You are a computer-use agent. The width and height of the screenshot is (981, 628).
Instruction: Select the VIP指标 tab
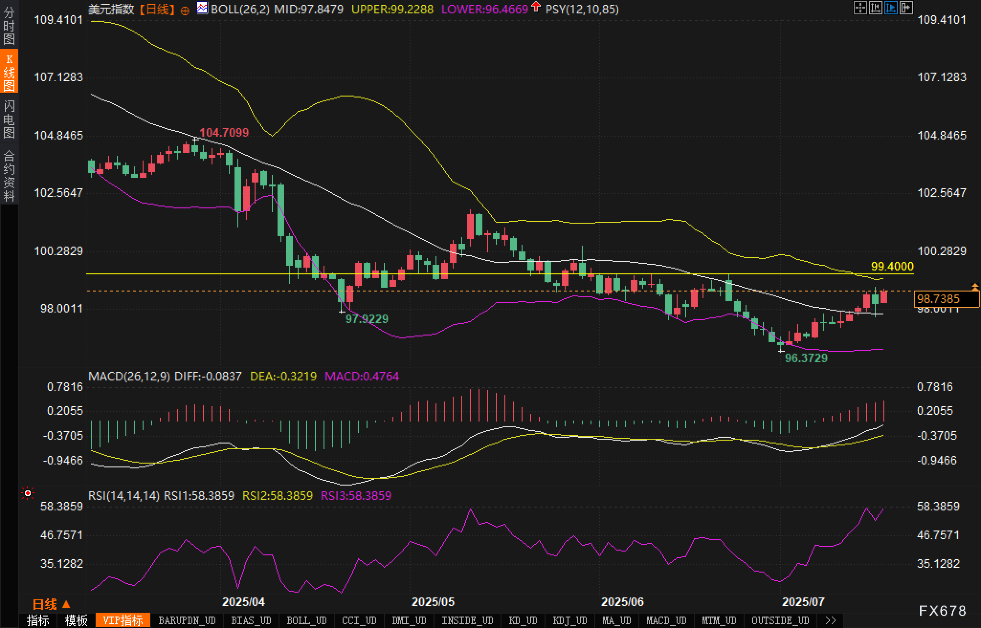click(x=123, y=620)
